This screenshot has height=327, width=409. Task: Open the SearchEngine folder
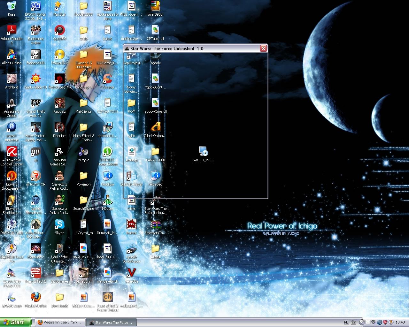[83, 203]
